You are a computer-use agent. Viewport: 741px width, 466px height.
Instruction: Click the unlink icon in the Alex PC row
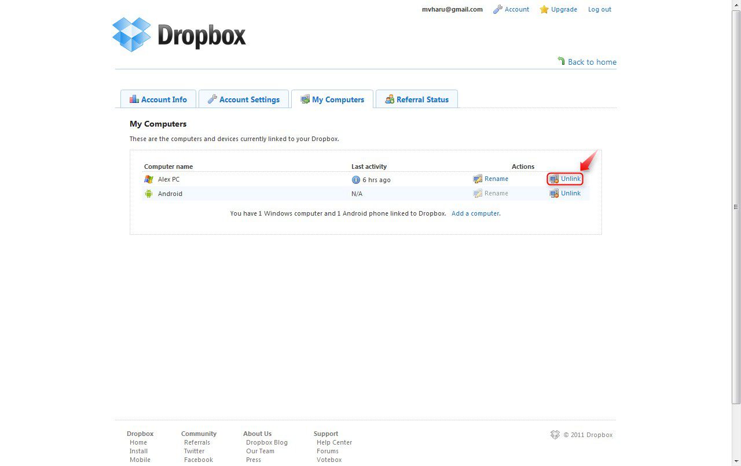[554, 179]
